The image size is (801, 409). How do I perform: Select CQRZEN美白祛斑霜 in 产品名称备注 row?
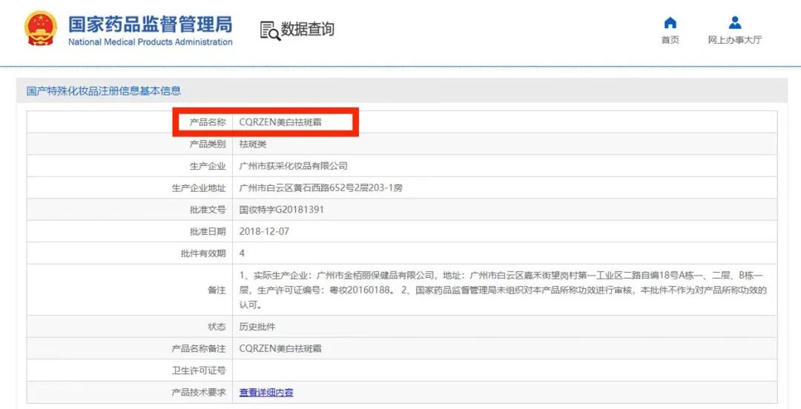coord(280,349)
